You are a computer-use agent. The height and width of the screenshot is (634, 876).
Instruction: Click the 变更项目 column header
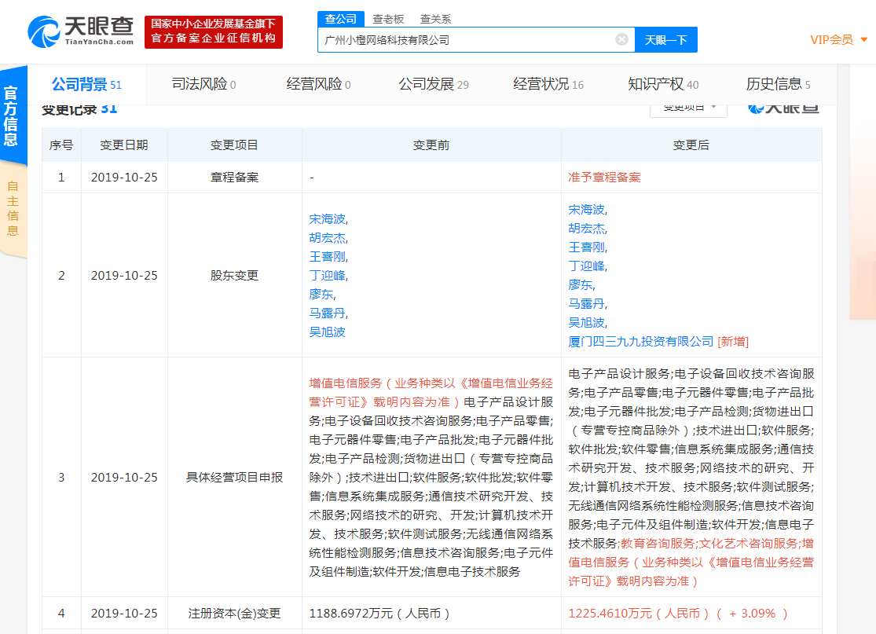[235, 145]
